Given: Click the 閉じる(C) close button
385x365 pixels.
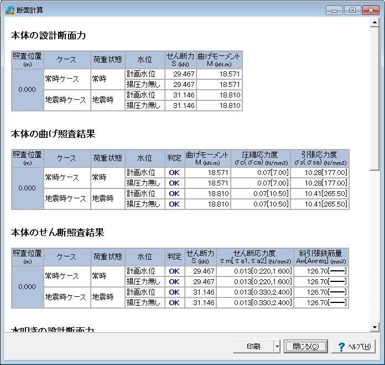Looking at the screenshot, I should pos(306,346).
